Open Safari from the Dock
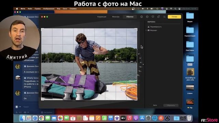 (35, 118)
